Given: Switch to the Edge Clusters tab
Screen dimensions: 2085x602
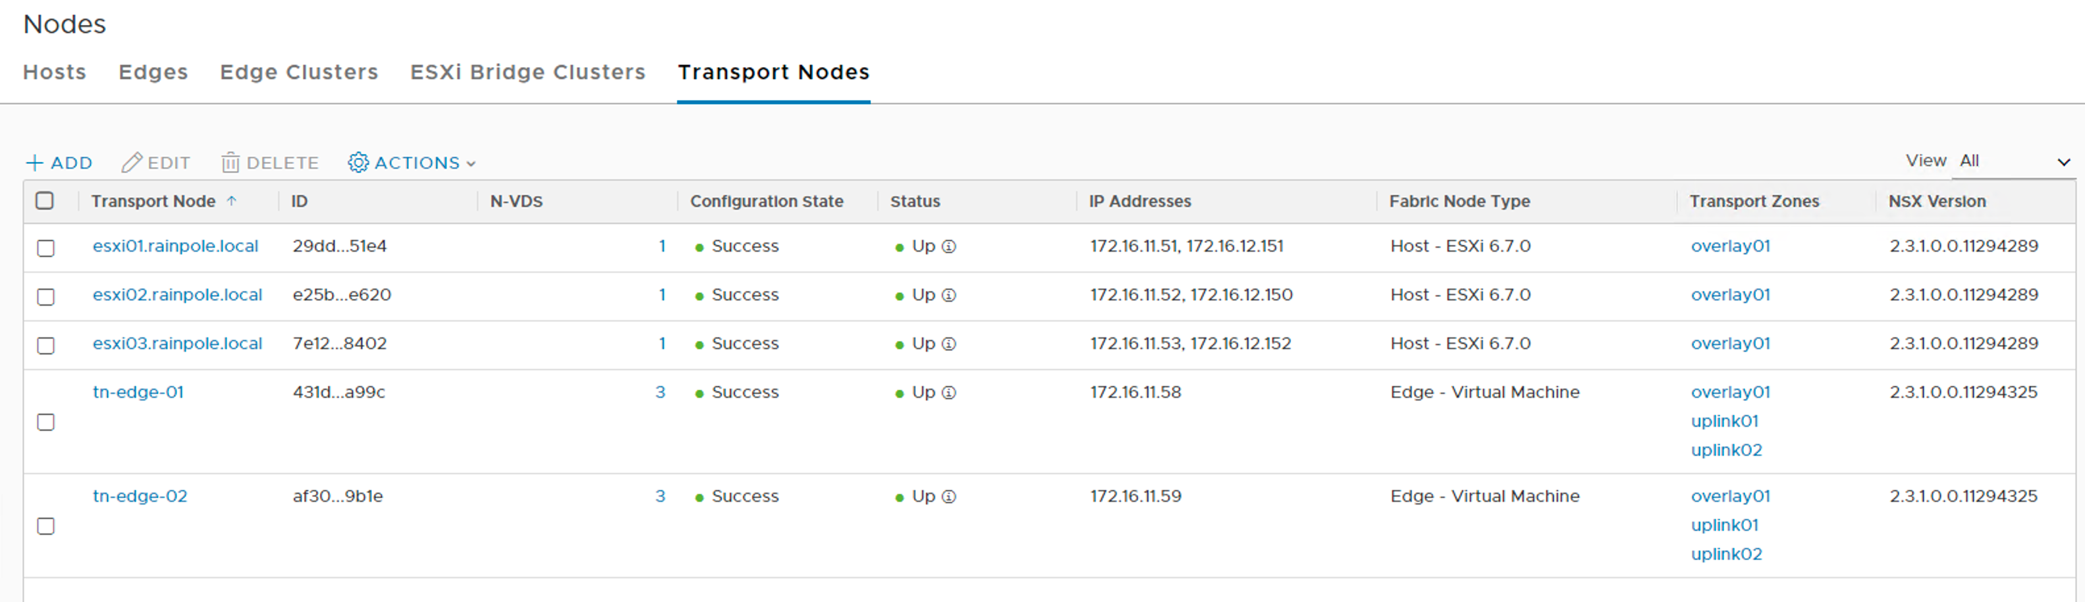Looking at the screenshot, I should coord(299,72).
